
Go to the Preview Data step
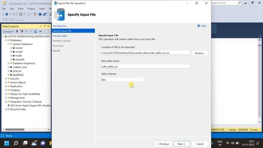(60, 36)
